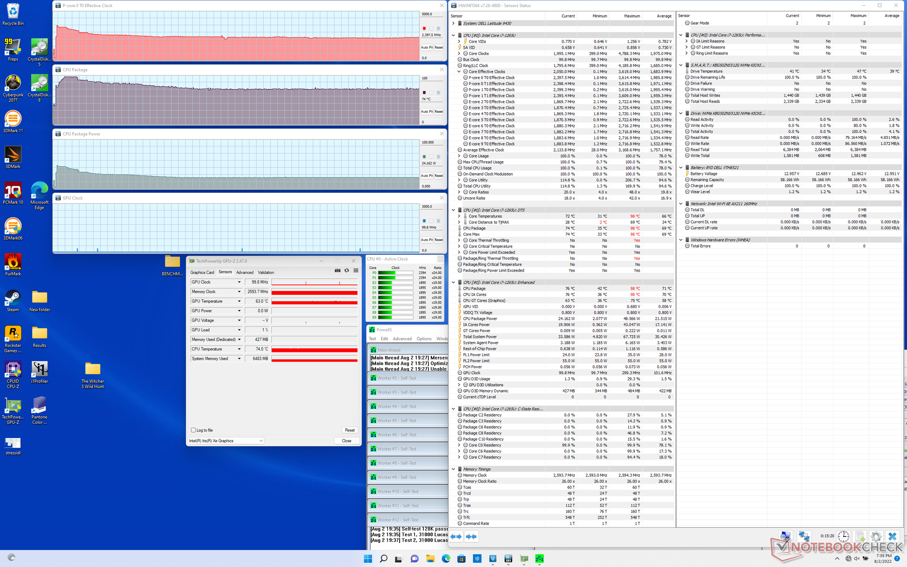The width and height of the screenshot is (907, 567).
Task: Enable the Log to file checkbox
Action: (x=193, y=430)
